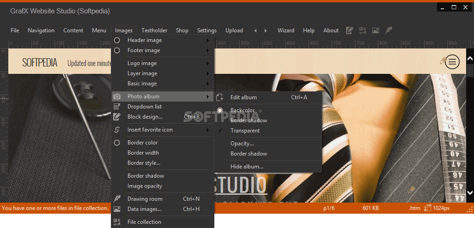Viewport: 474px width, 228px height.
Task: Click the picture icon beside Data images
Action: (x=117, y=209)
